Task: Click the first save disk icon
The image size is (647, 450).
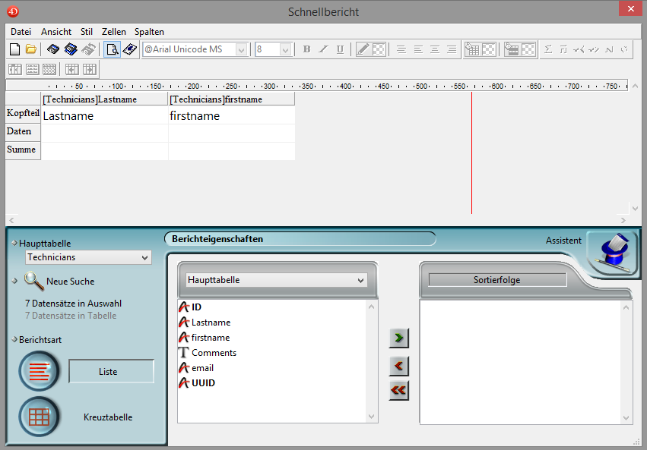Action: (x=53, y=49)
